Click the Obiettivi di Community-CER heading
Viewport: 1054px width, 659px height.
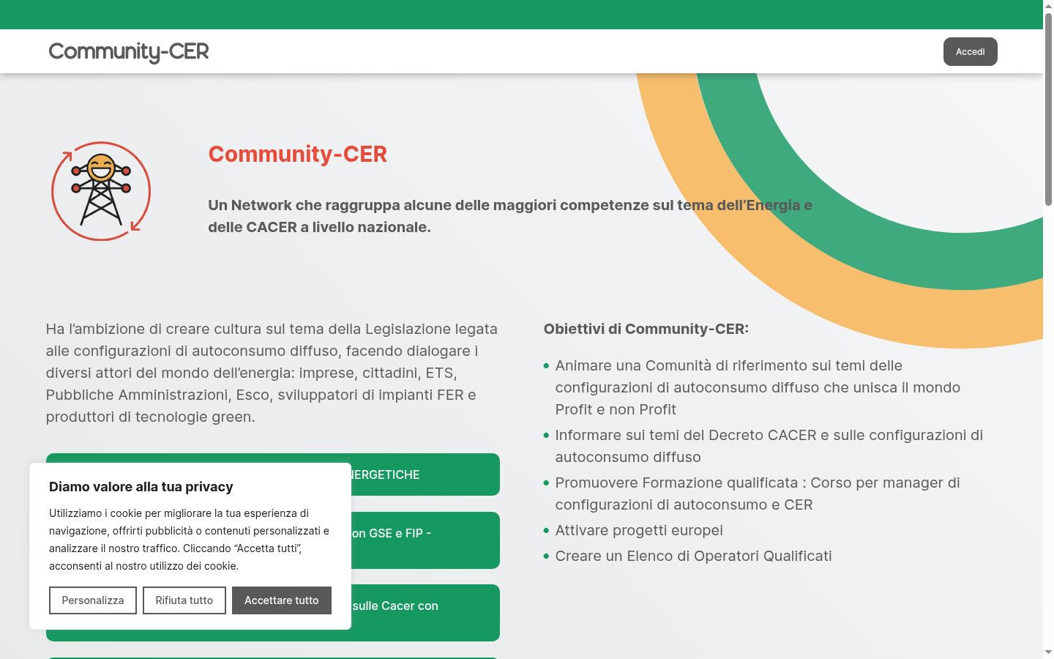(x=646, y=329)
